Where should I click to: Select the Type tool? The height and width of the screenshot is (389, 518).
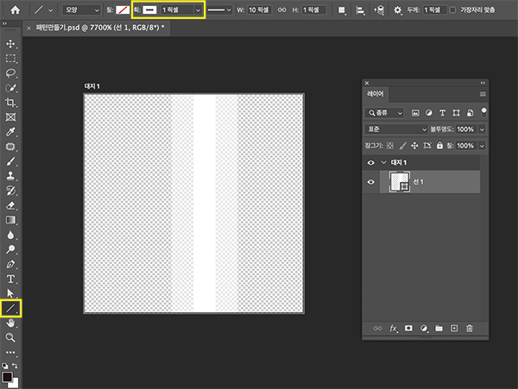click(10, 279)
